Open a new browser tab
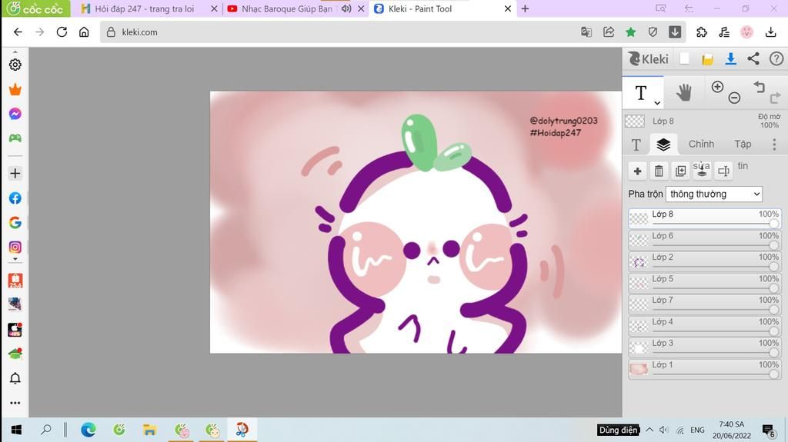Screen dimensions: 788x442 pos(525,8)
